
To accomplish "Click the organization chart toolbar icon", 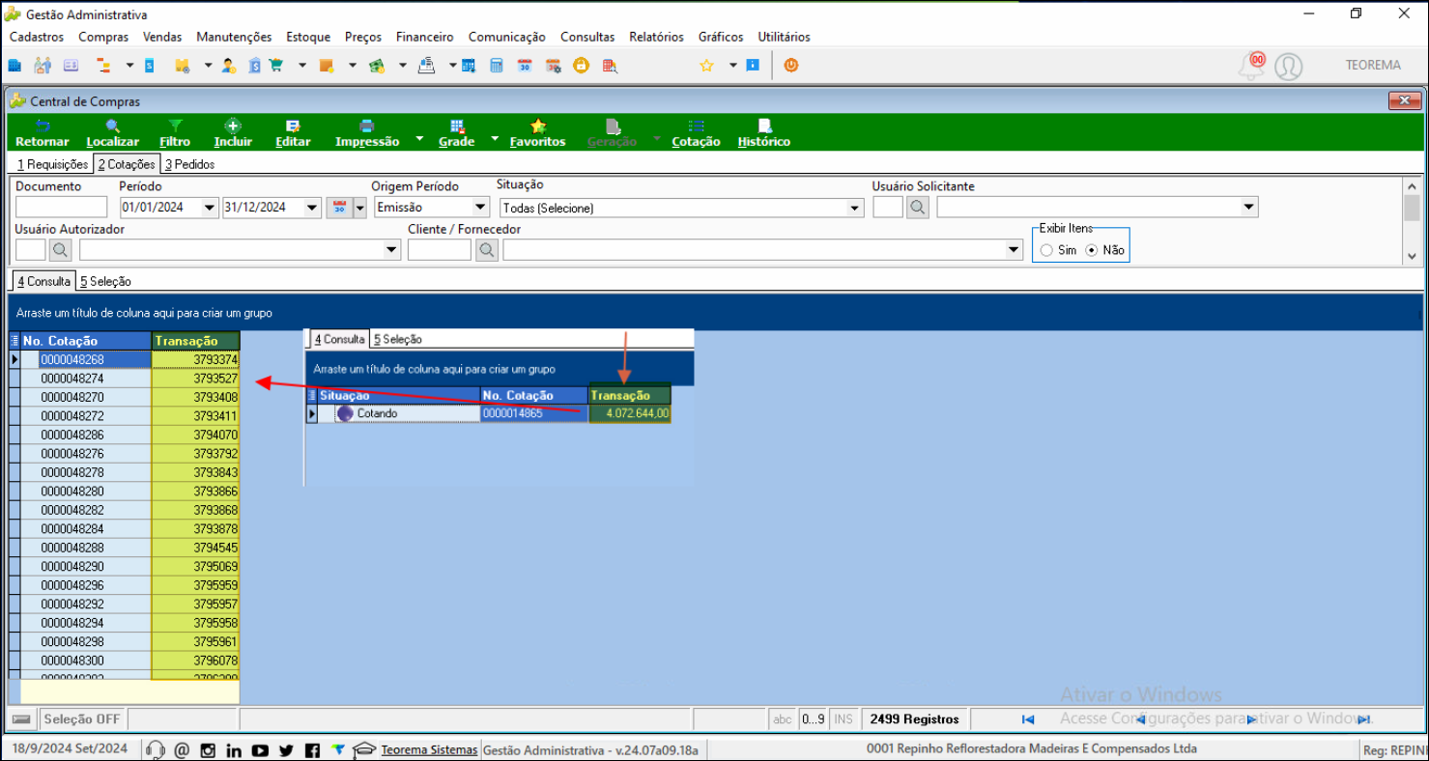I will tap(101, 66).
